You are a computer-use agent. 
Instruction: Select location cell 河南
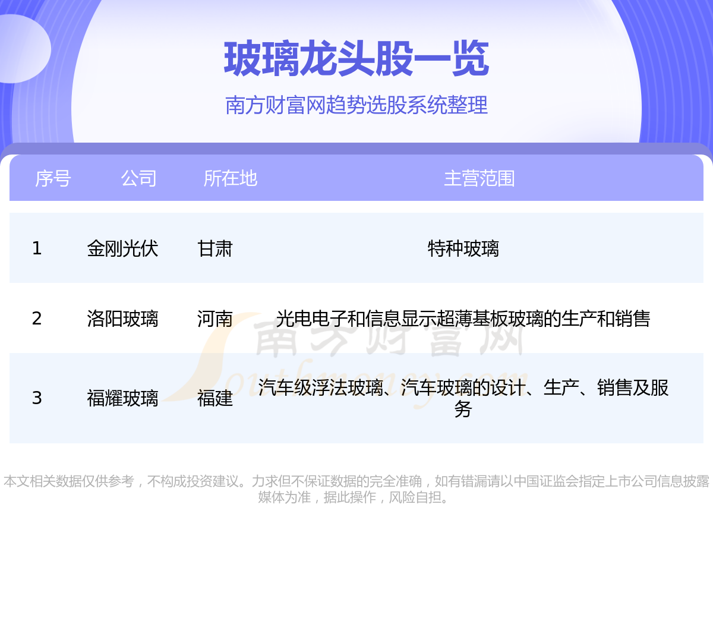(x=215, y=319)
